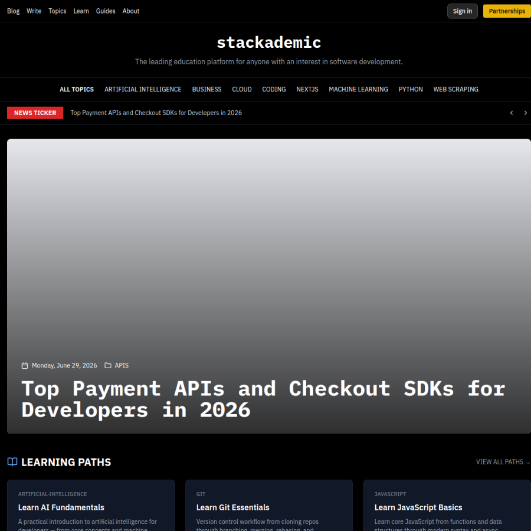Click the AI Fundamentals card description text
The width and height of the screenshot is (531, 531).
(x=87, y=525)
